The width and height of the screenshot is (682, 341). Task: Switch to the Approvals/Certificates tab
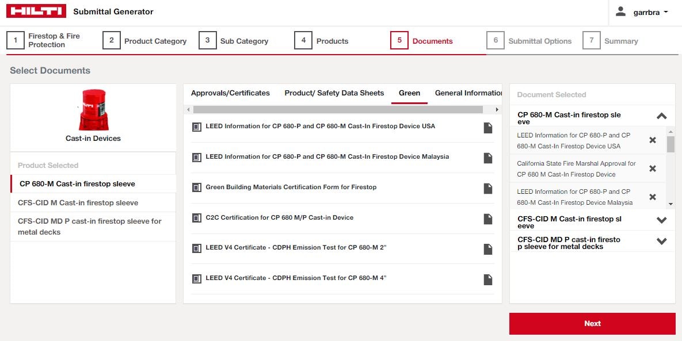point(230,93)
